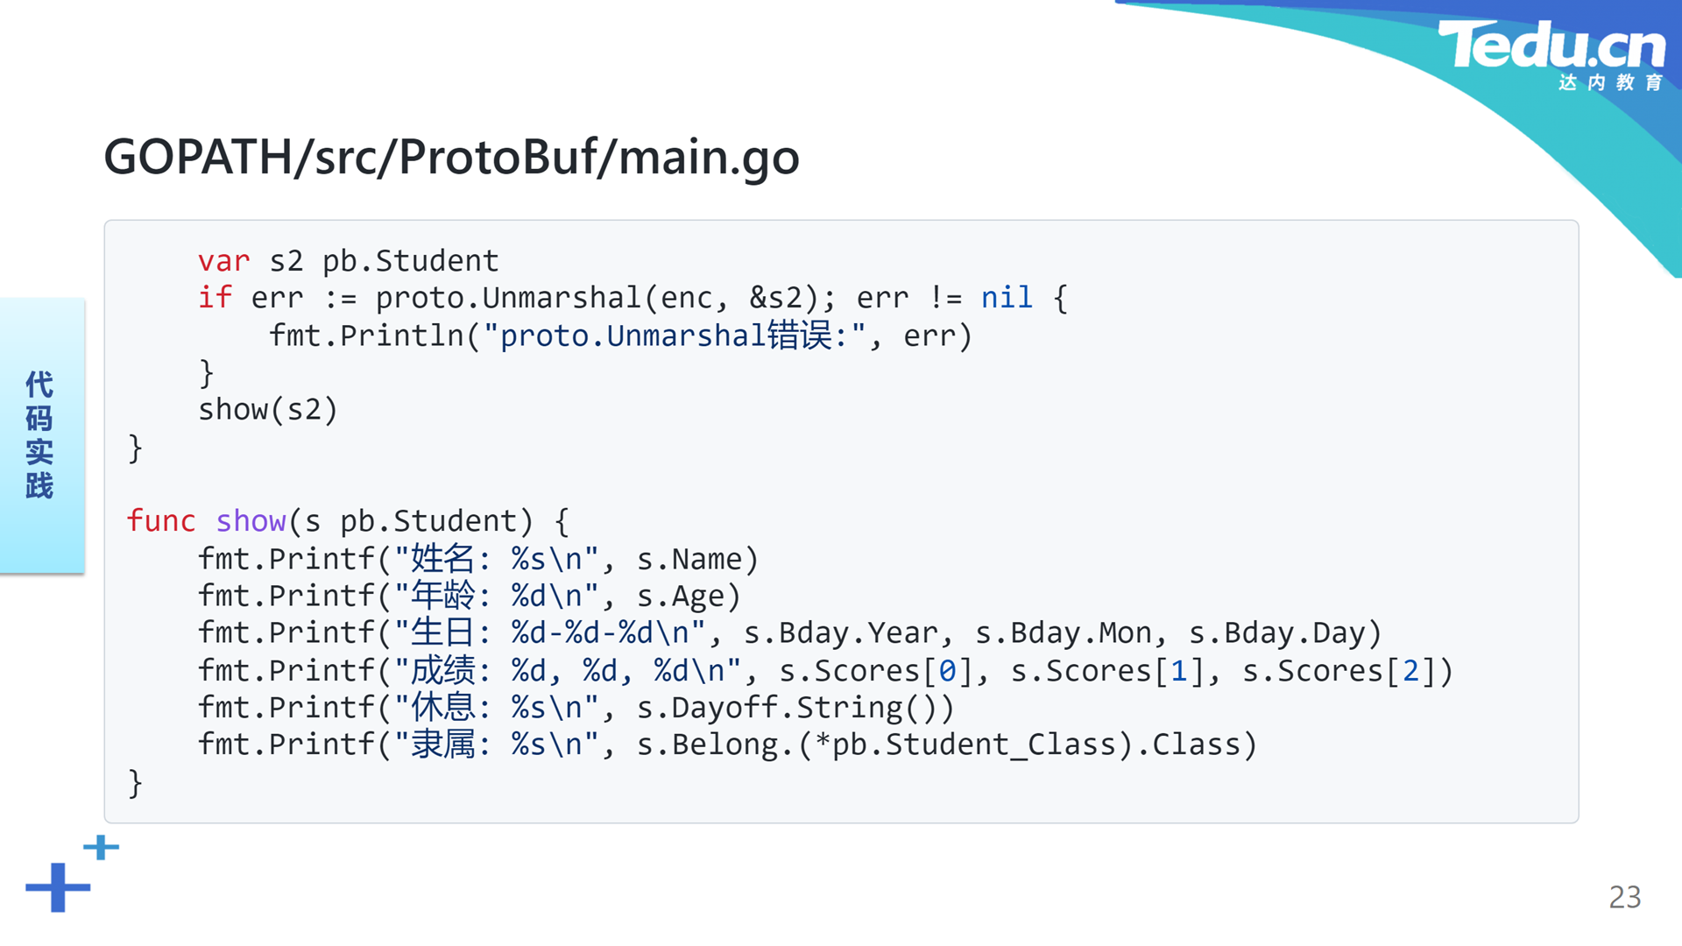Click s.Scores[2] in the 成绩 line
Screen dimensions: 1682x946
1339,671
